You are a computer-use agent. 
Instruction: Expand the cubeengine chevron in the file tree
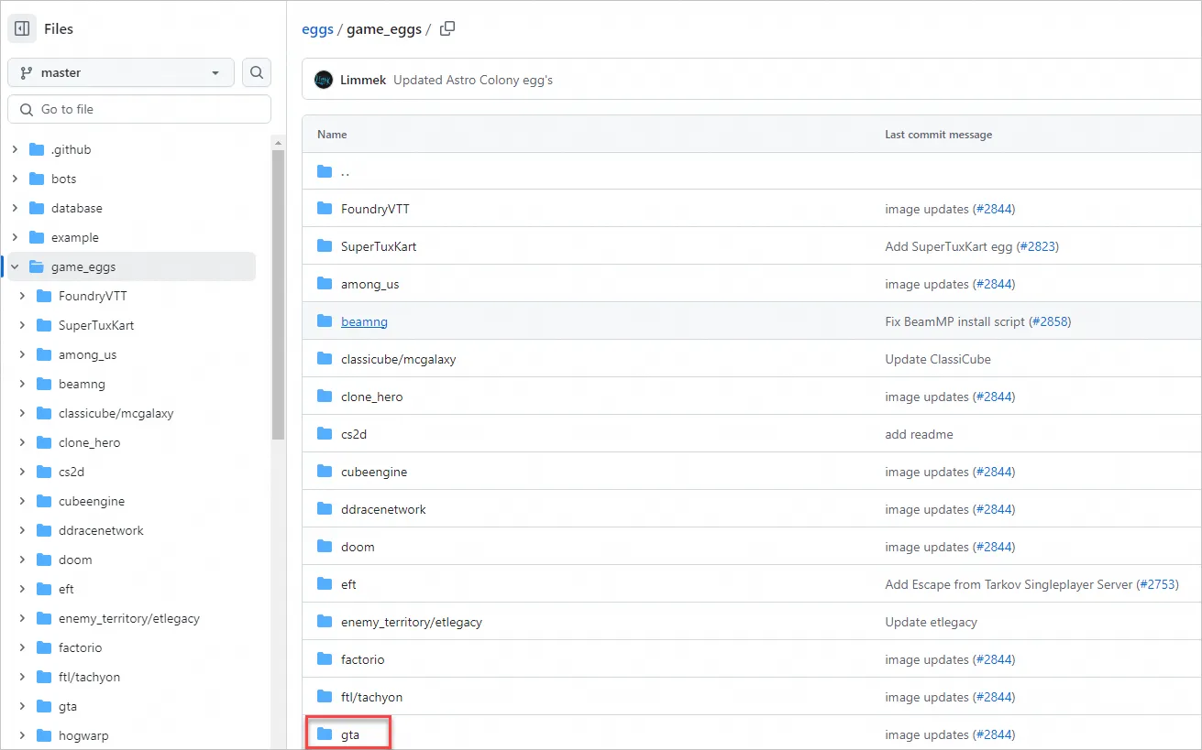coord(23,501)
